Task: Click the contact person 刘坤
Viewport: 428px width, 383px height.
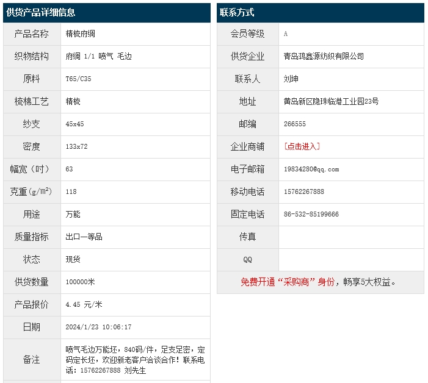Action: (x=291, y=79)
